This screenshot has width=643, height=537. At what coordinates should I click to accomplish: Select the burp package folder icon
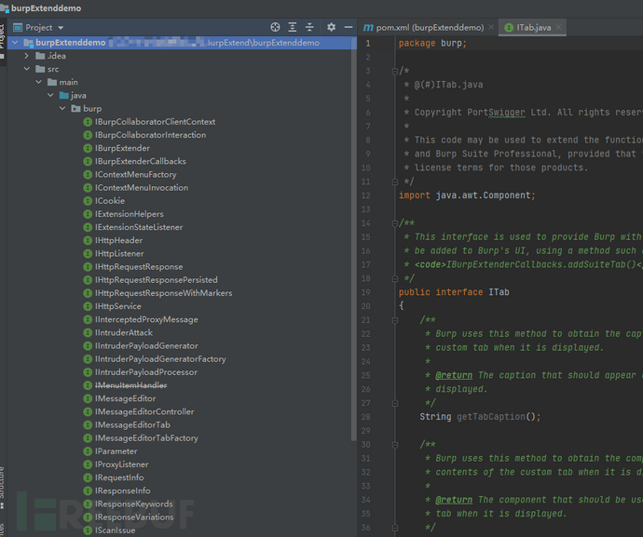(75, 109)
